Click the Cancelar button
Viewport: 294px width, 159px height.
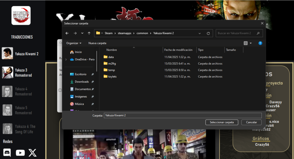tap(252, 122)
